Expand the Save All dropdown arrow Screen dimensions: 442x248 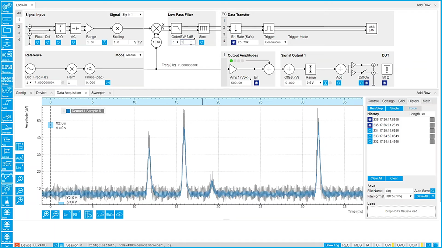tap(433, 196)
